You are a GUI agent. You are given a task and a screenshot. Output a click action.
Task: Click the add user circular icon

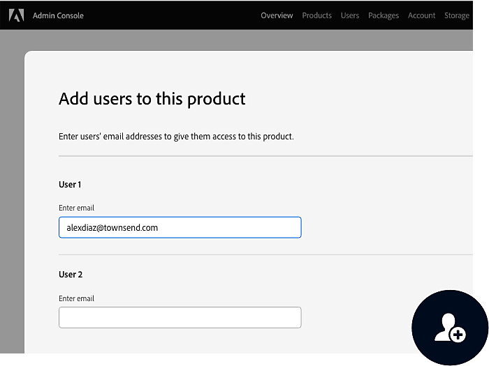click(x=450, y=328)
